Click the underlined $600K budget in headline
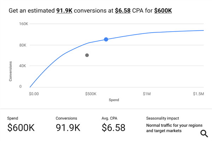 click(163, 11)
